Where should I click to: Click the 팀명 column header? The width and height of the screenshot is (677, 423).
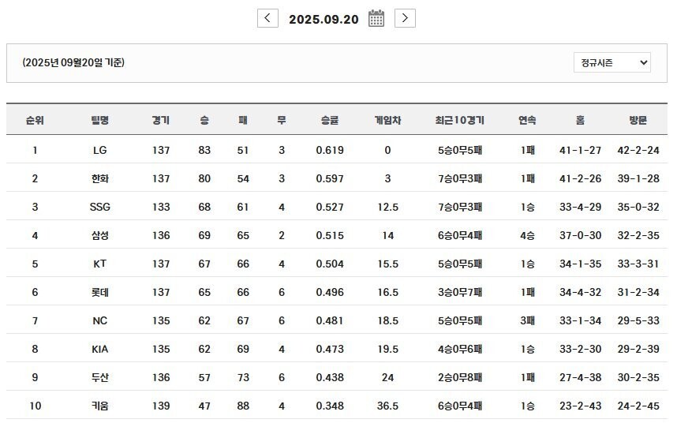point(99,120)
